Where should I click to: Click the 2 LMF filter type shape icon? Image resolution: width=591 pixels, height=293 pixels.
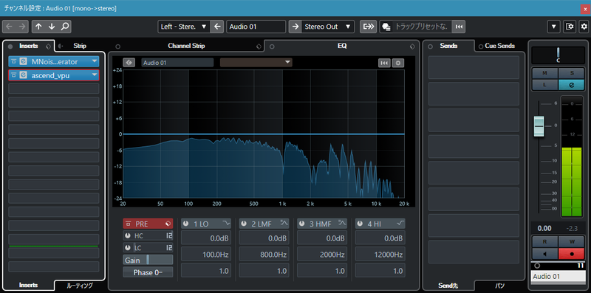[284, 224]
